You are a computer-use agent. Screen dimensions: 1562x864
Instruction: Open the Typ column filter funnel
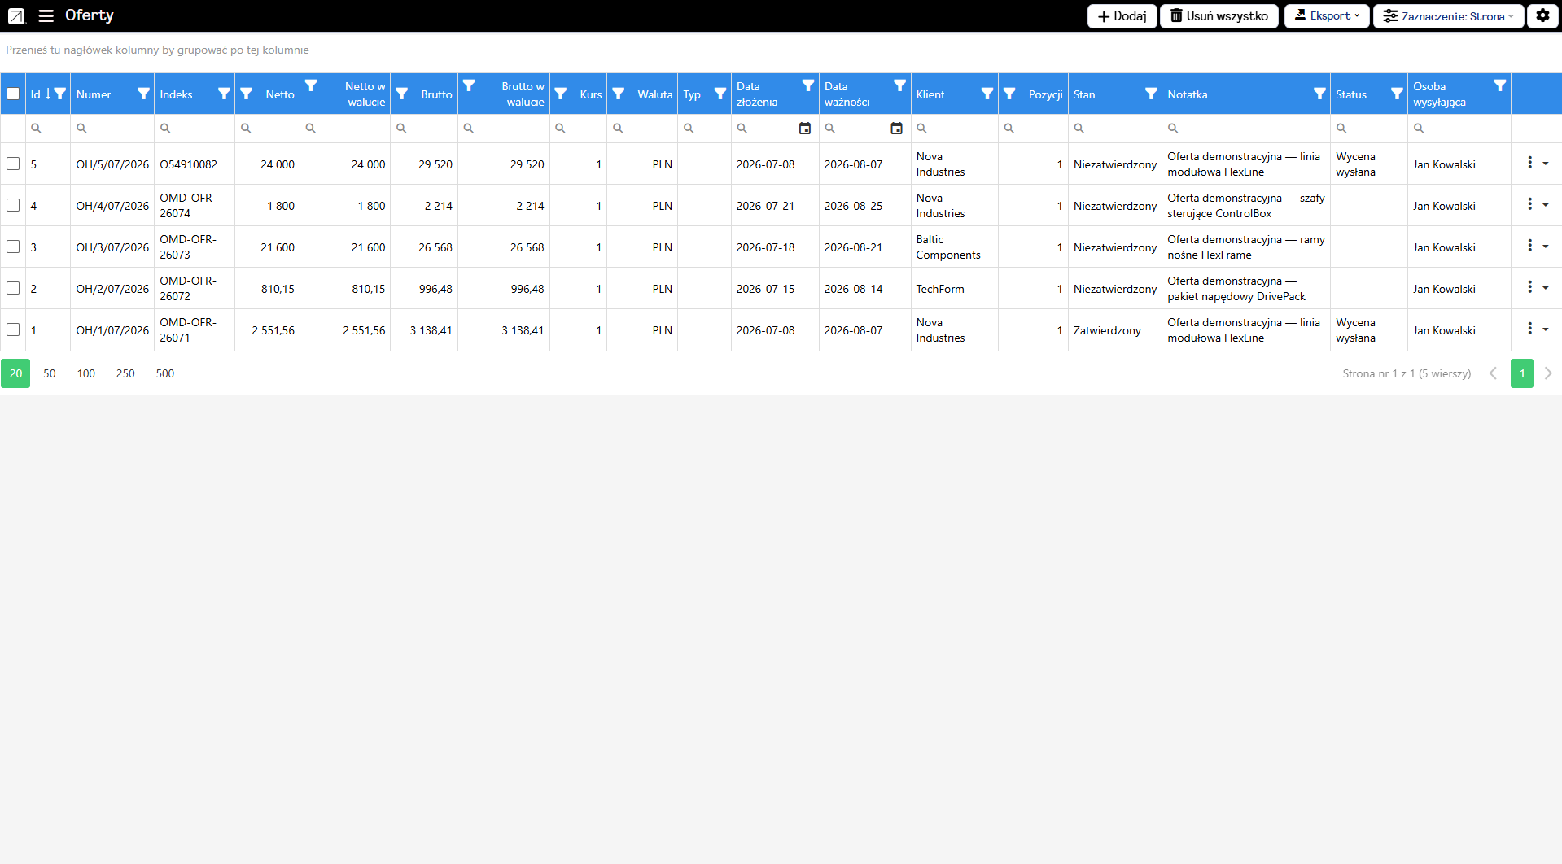720,94
